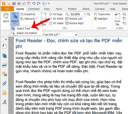The image size is (128, 114).
Task: Click the document heading 'Foxit Reader - Đọc'
Action: pos(36,40)
